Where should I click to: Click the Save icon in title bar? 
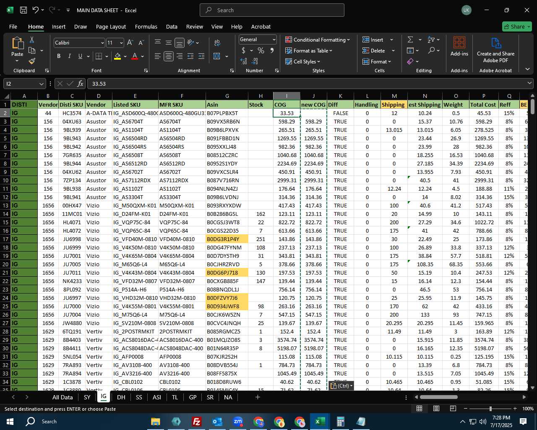[x=23, y=10]
